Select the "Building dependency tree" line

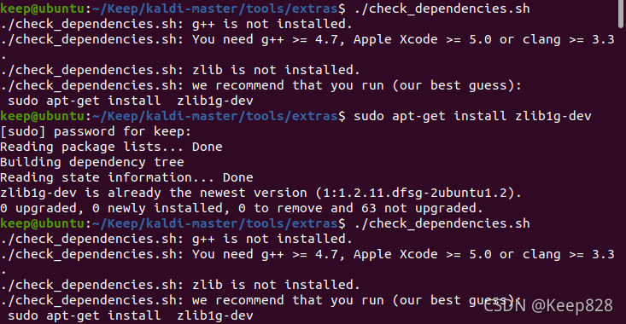(92, 162)
